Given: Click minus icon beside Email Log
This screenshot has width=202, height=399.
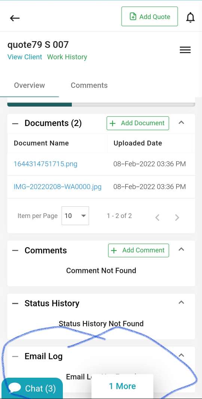Looking at the screenshot, I should click(x=15, y=356).
